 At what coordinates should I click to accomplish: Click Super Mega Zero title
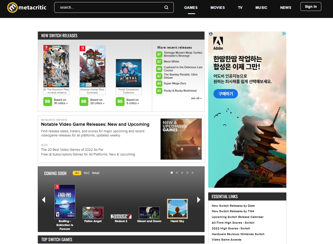[175, 84]
